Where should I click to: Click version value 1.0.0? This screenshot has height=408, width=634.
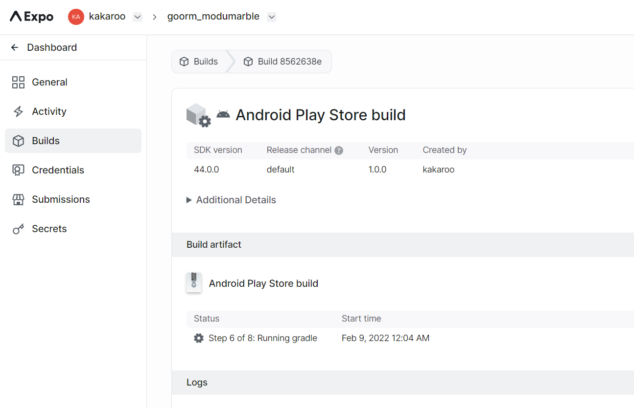coord(377,170)
